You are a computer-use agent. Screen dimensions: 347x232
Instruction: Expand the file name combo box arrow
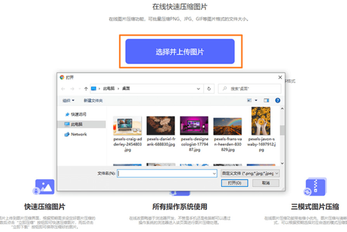(214, 174)
